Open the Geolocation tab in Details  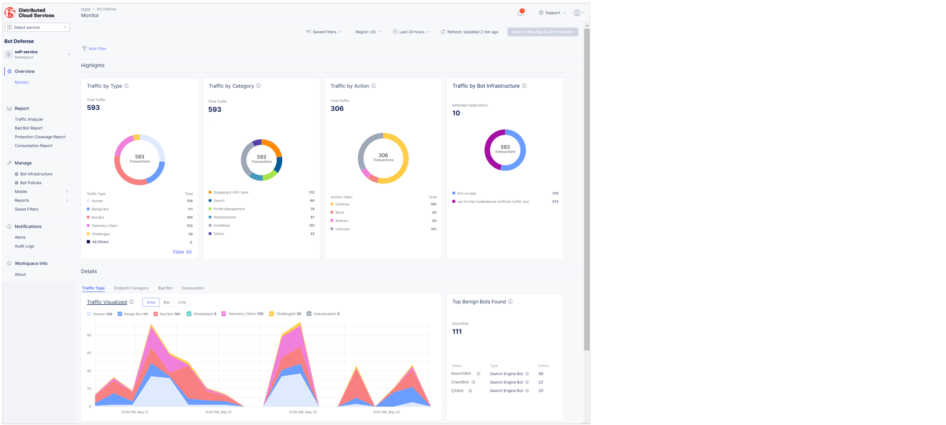pyautogui.click(x=193, y=288)
